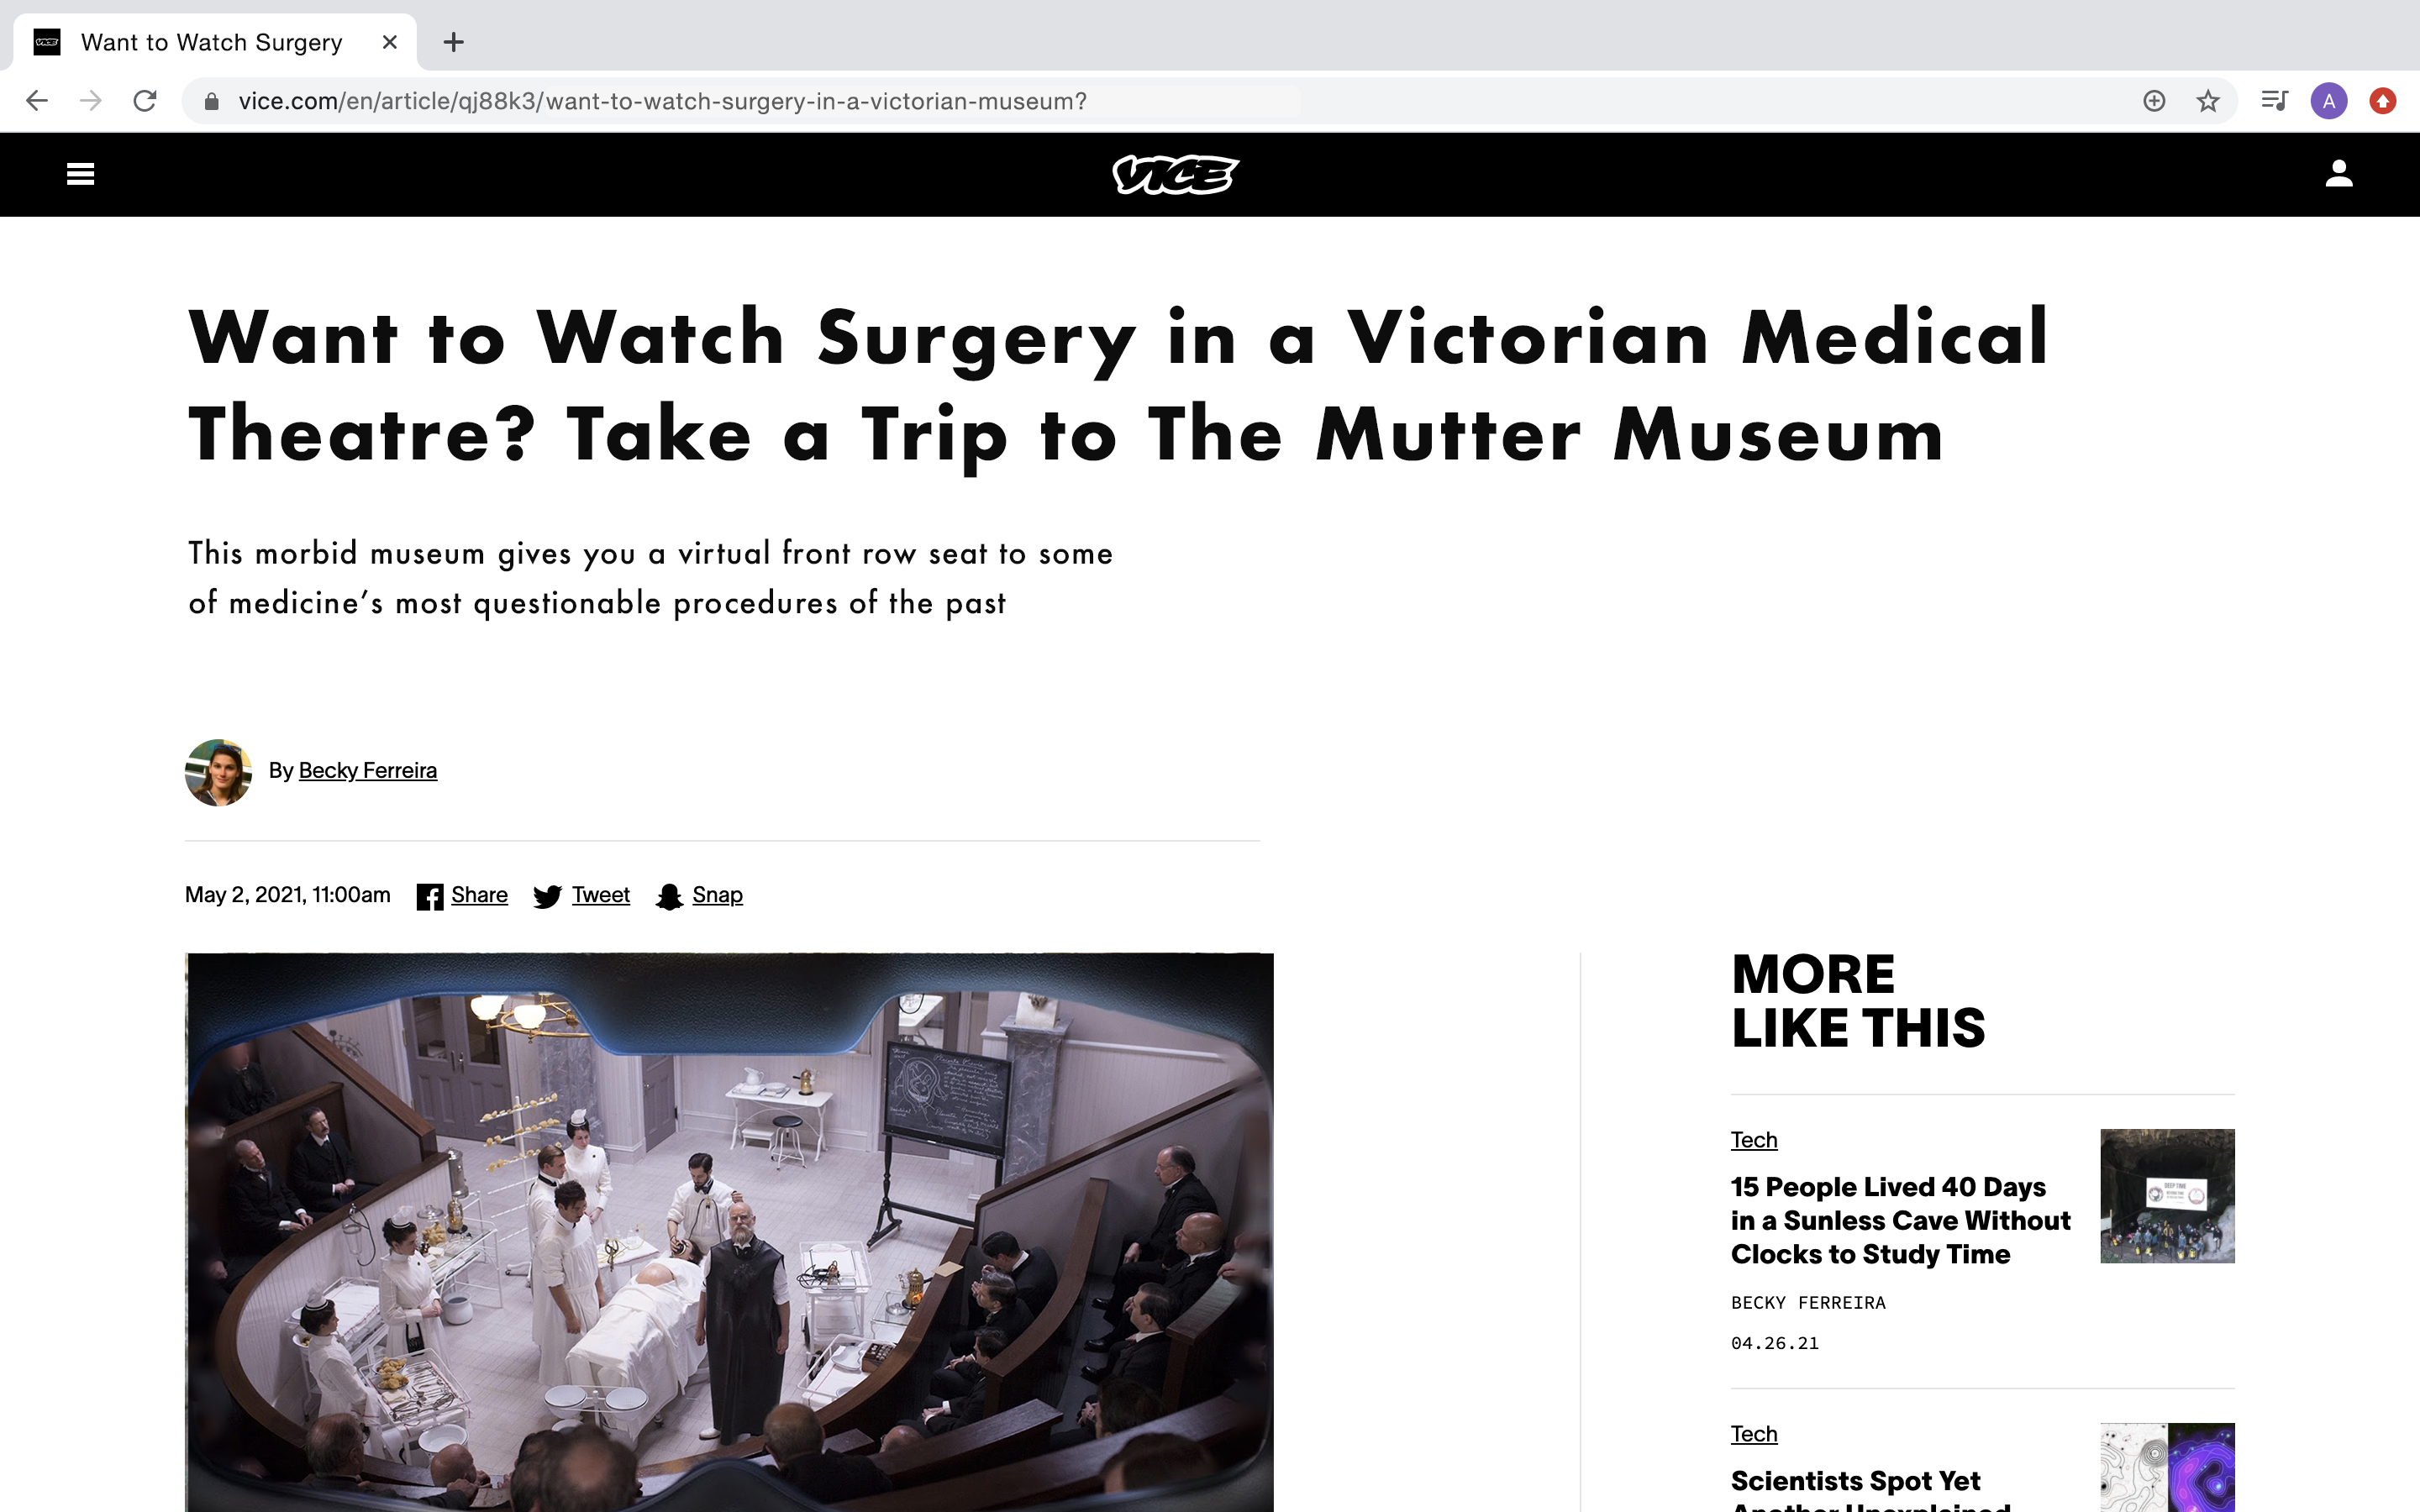Open Becky Ferreira's author page
The height and width of the screenshot is (1512, 2420).
tap(367, 770)
